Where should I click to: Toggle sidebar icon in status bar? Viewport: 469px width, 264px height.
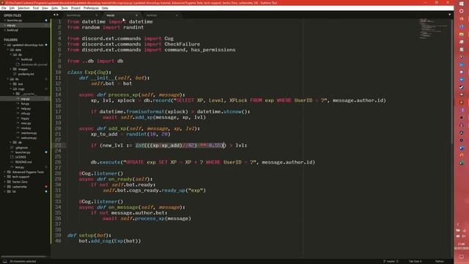tap(5, 261)
